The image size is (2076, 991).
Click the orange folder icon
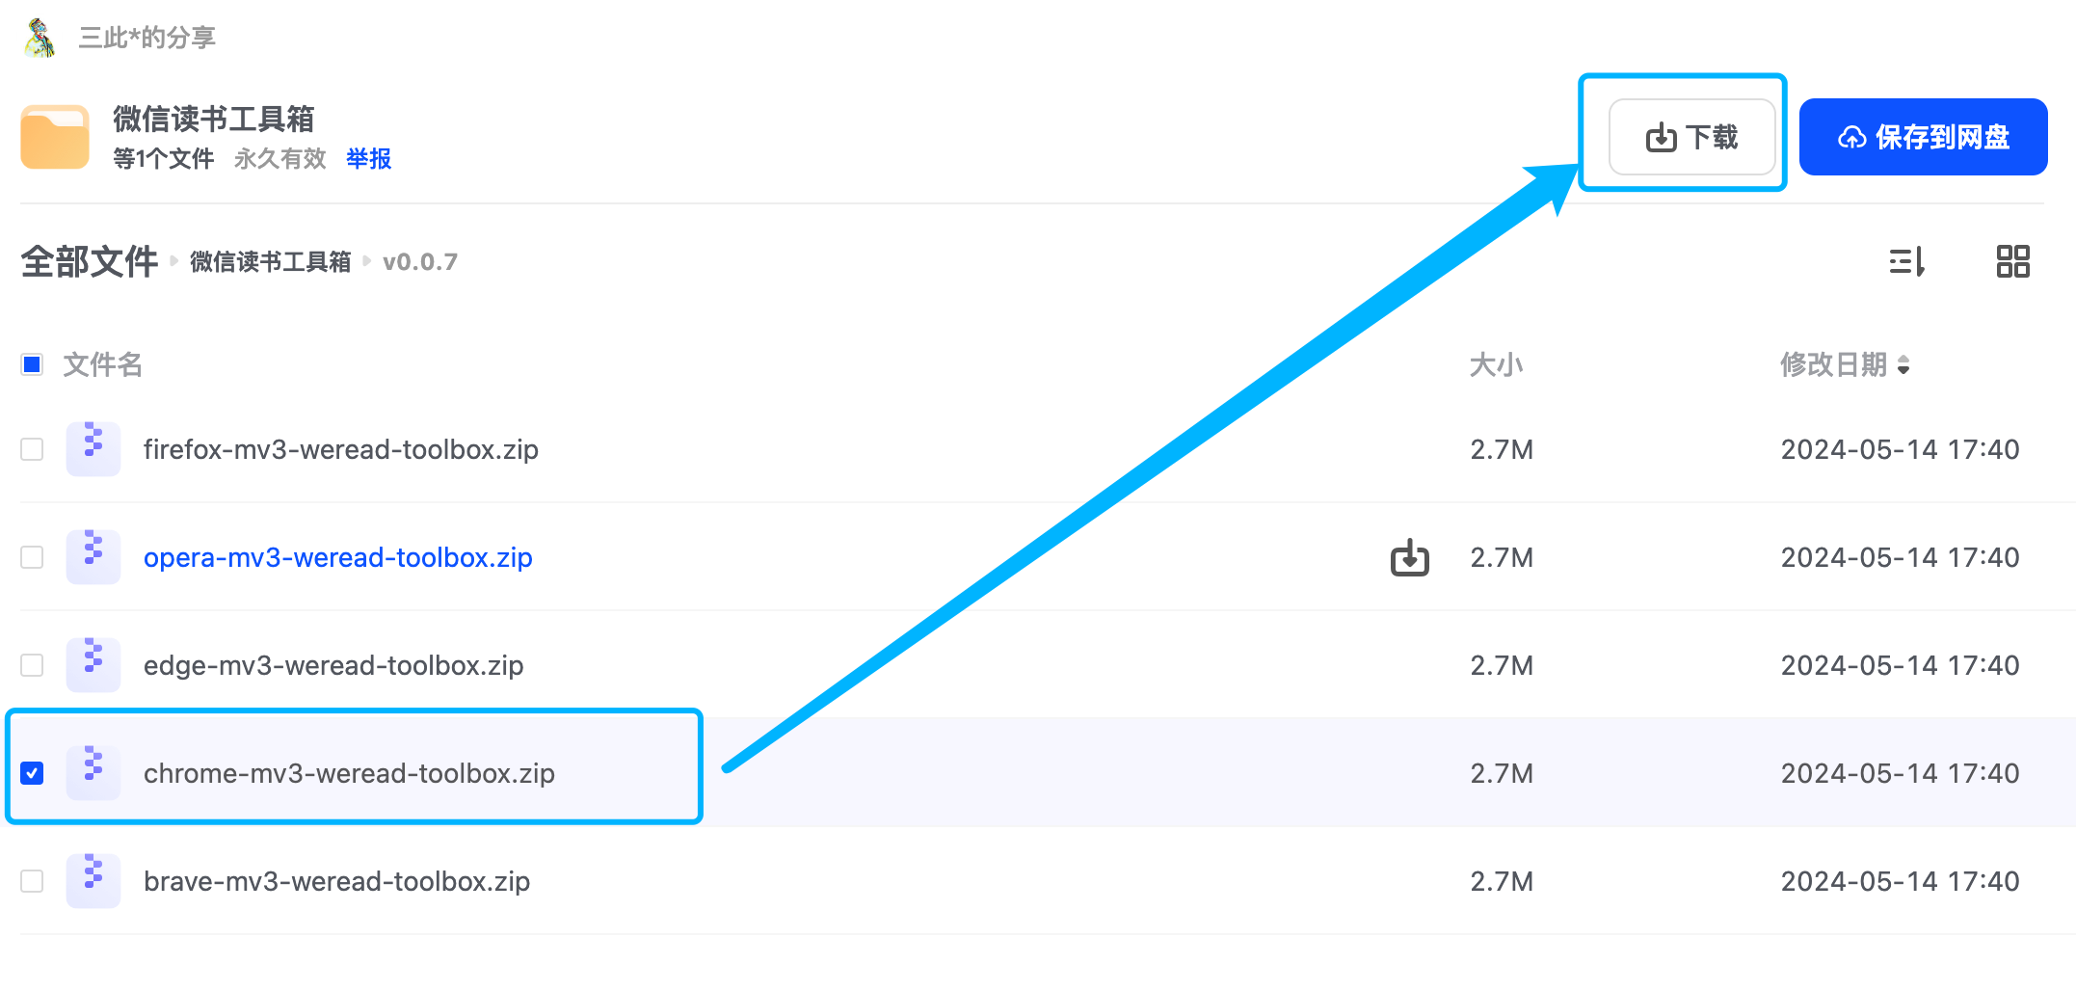(55, 137)
